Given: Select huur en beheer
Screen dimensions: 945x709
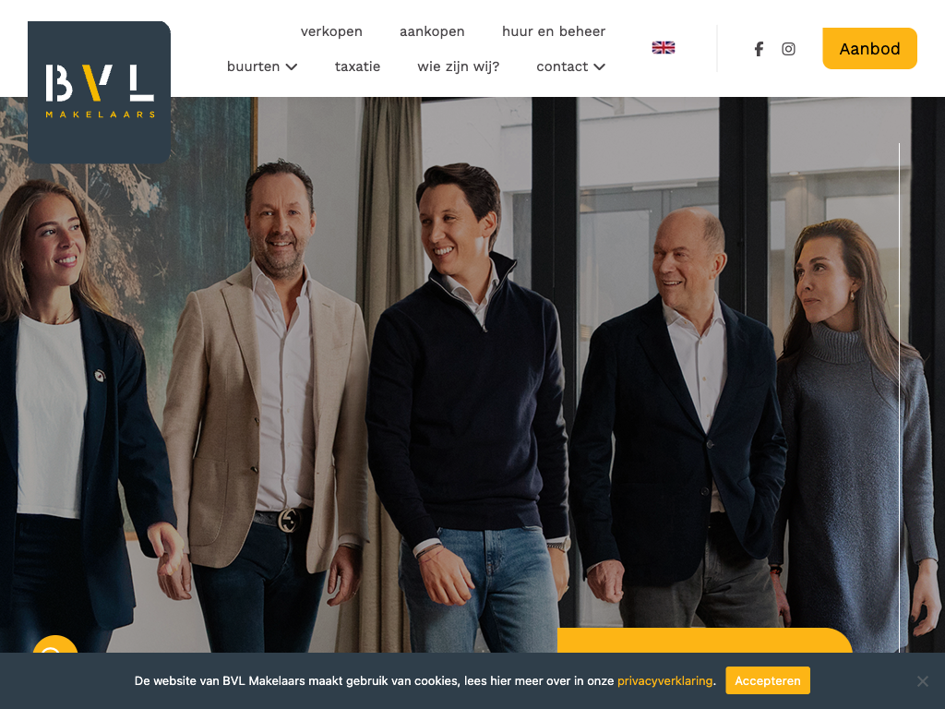Looking at the screenshot, I should coord(554,31).
